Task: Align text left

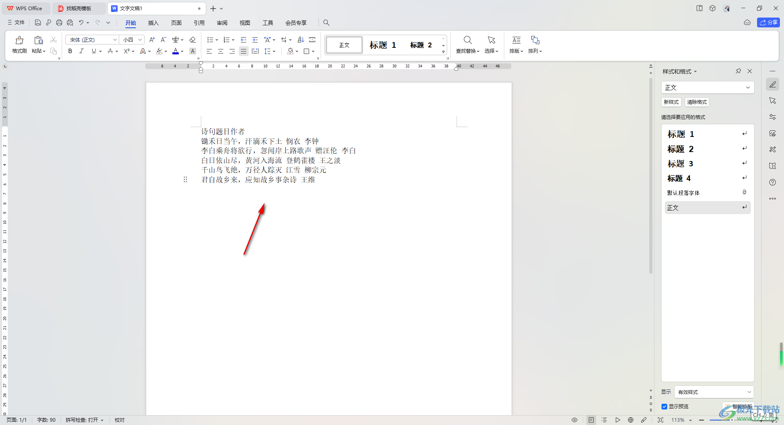Action: coord(209,51)
